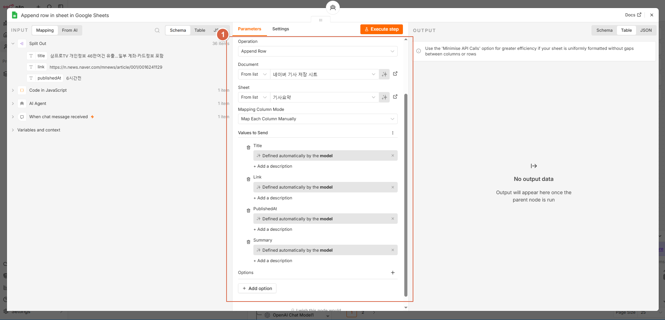Add a description under Summary field
The width and height of the screenshot is (665, 320).
273,261
